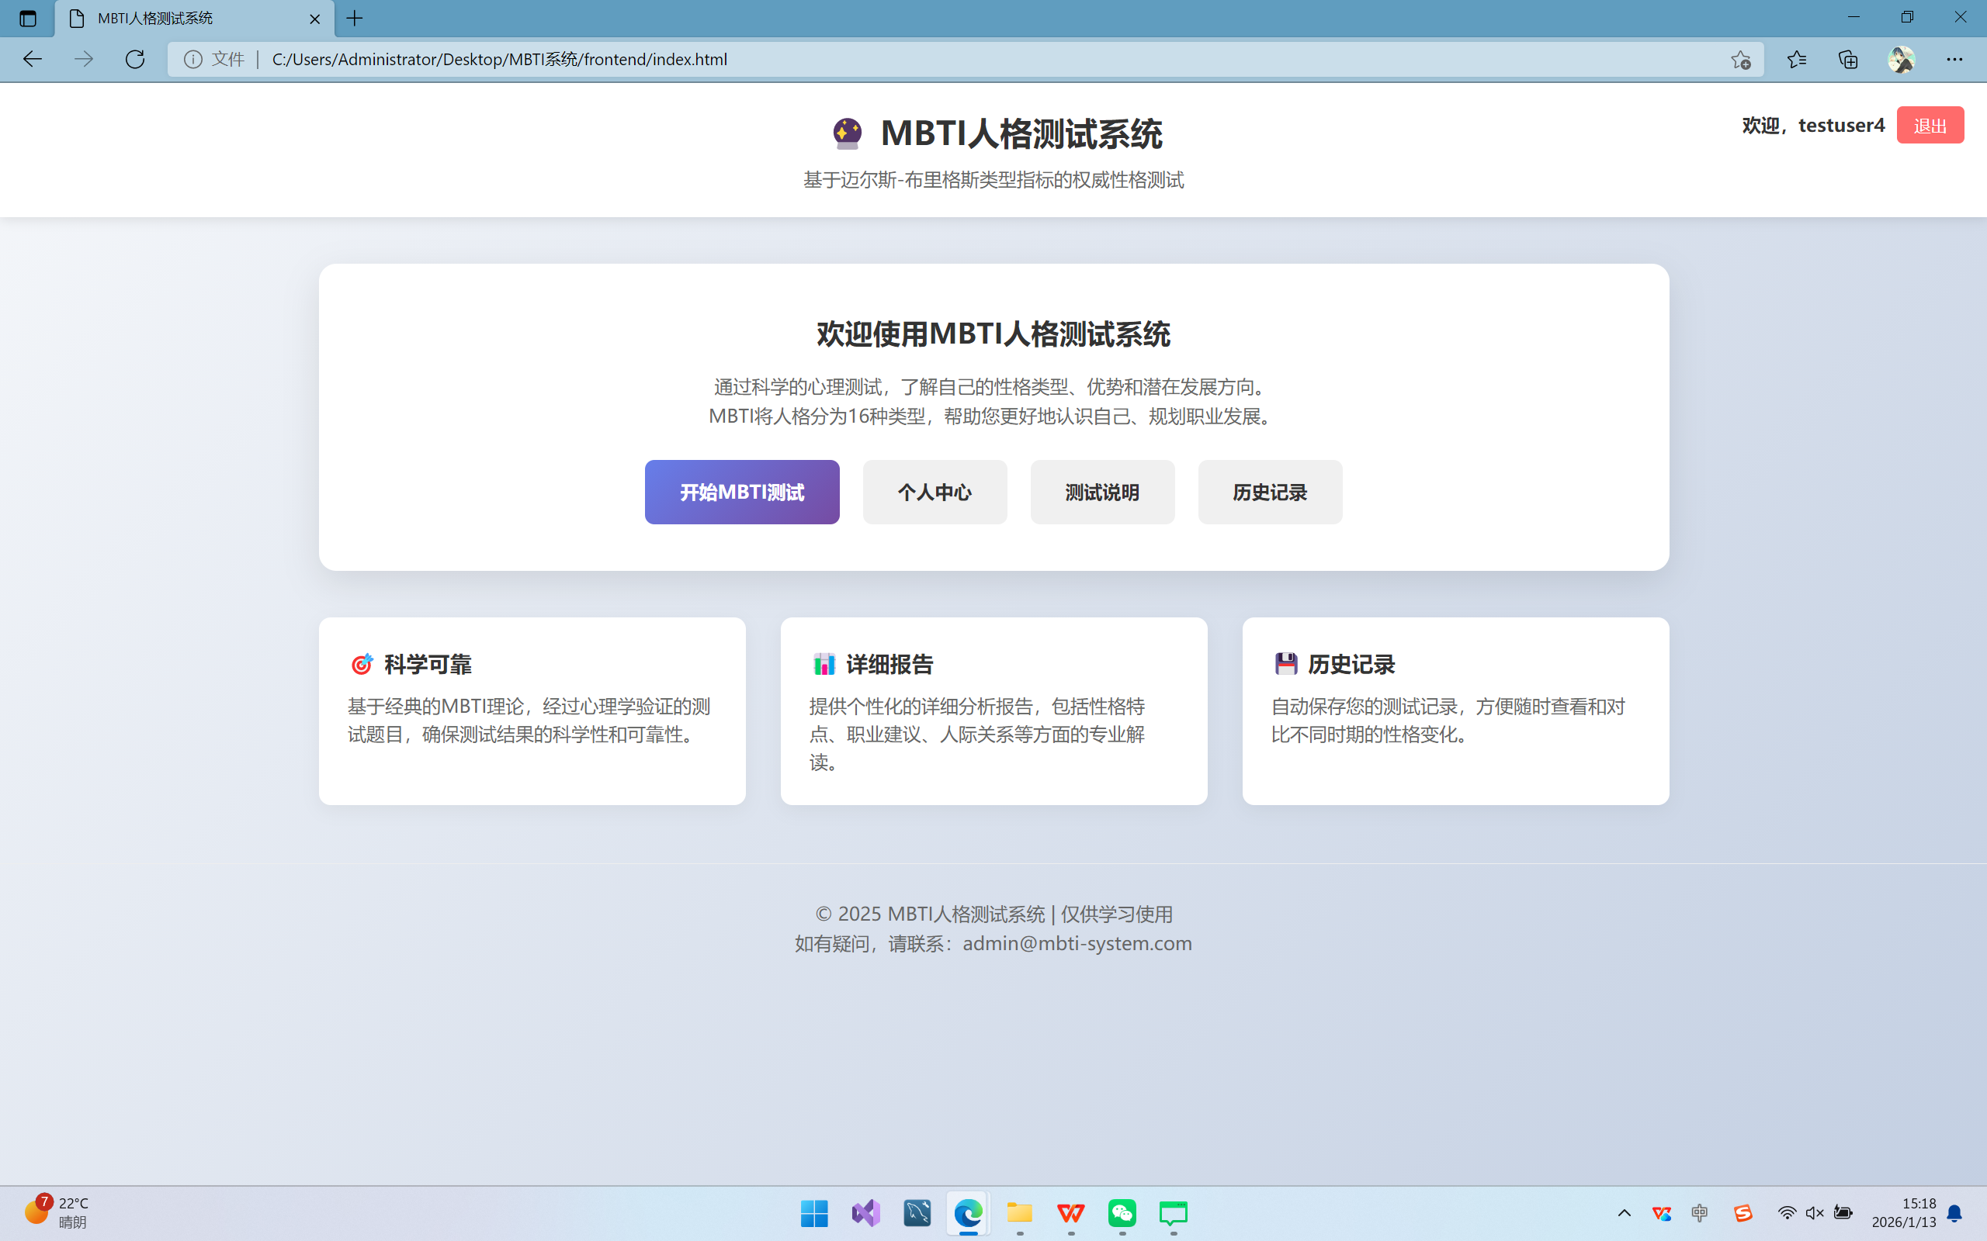Viewport: 1987px width, 1241px height.
Task: View the 测试说明 section
Action: coord(1102,492)
